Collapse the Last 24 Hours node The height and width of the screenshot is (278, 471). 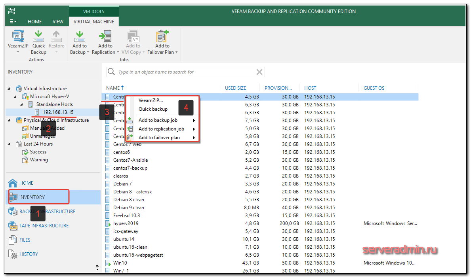coord(10,144)
